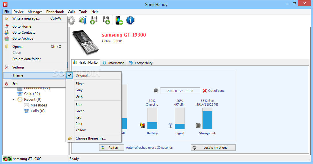Choose Explore data folder
Screen dimensions: 313x164
click(x=35, y=59)
